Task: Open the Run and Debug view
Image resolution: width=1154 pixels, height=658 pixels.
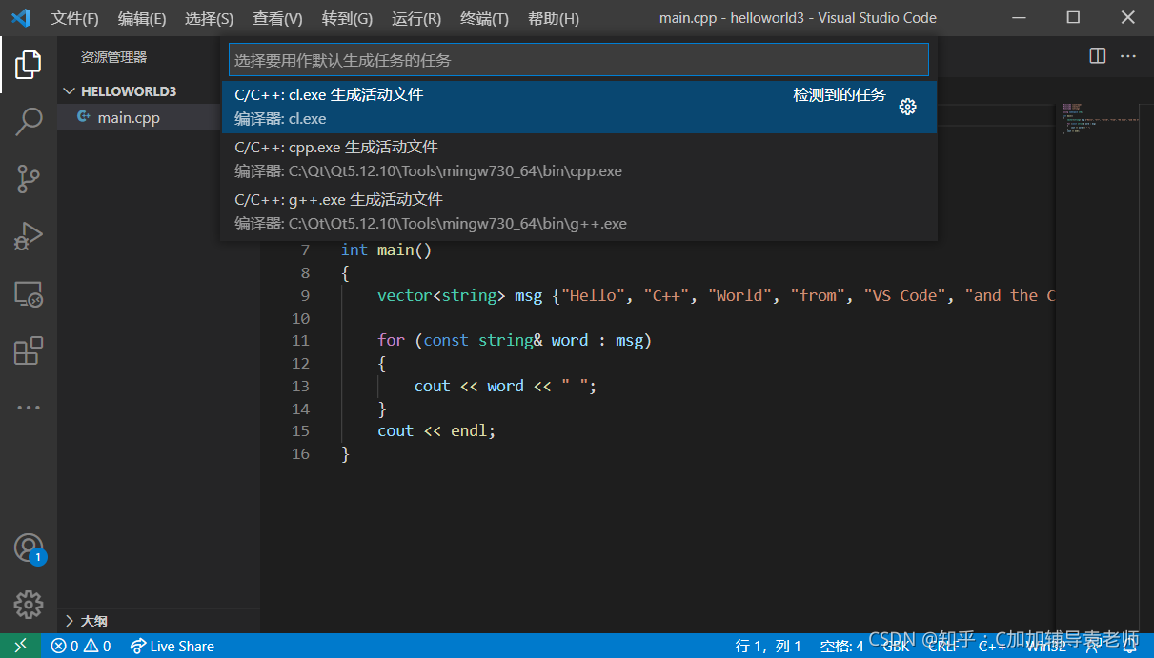Action: (29, 236)
